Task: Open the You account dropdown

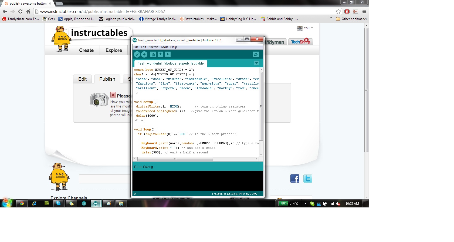Action: click(305, 28)
